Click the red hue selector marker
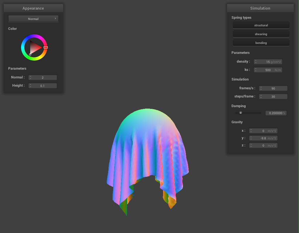 click(x=46, y=47)
